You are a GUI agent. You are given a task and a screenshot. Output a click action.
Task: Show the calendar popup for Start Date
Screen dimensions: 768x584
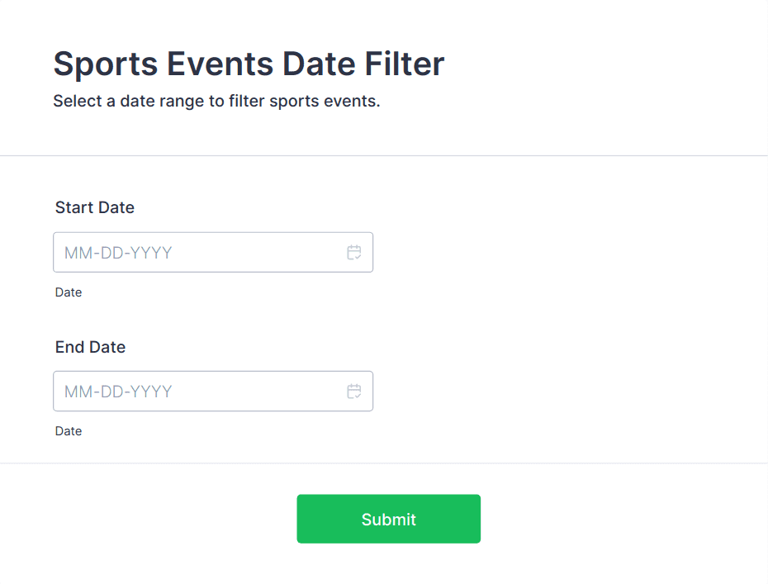pyautogui.click(x=354, y=253)
